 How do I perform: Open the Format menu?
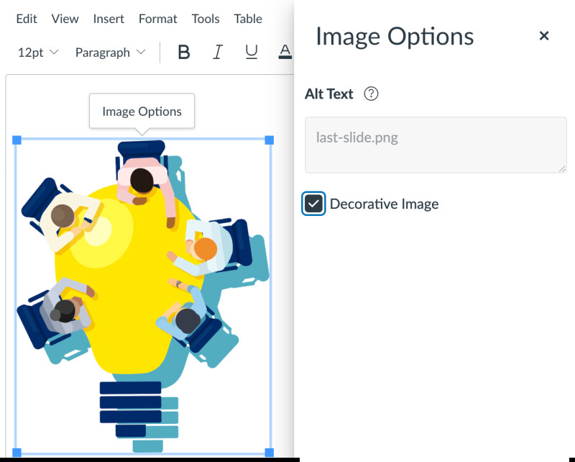click(x=157, y=19)
